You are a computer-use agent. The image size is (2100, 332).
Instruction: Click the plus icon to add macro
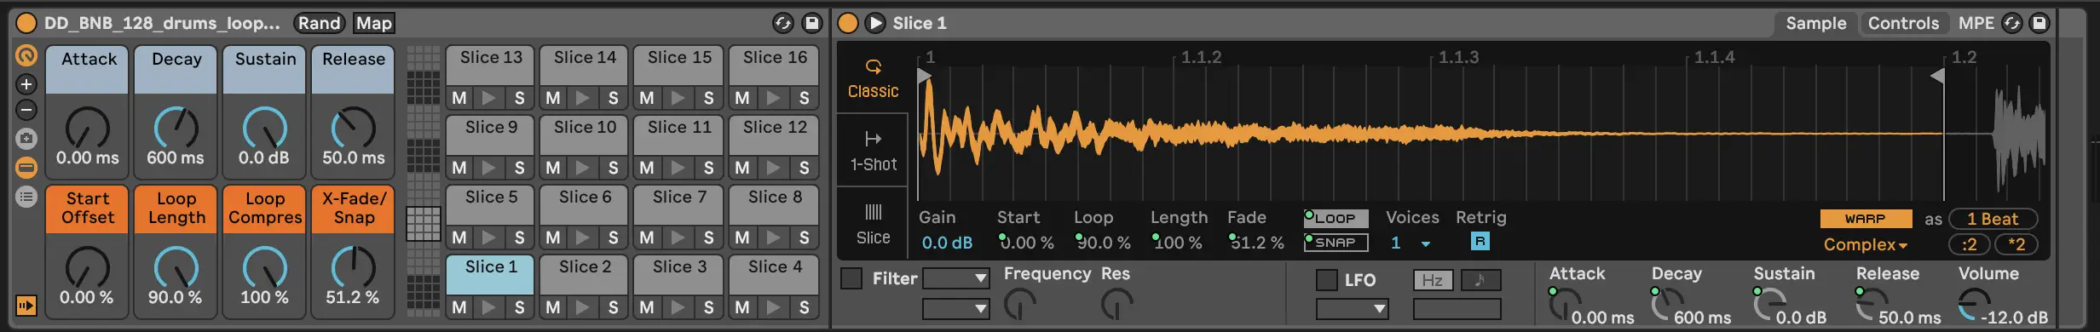tap(26, 84)
